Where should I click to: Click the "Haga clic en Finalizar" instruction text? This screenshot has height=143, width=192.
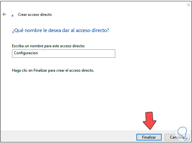click(x=53, y=70)
